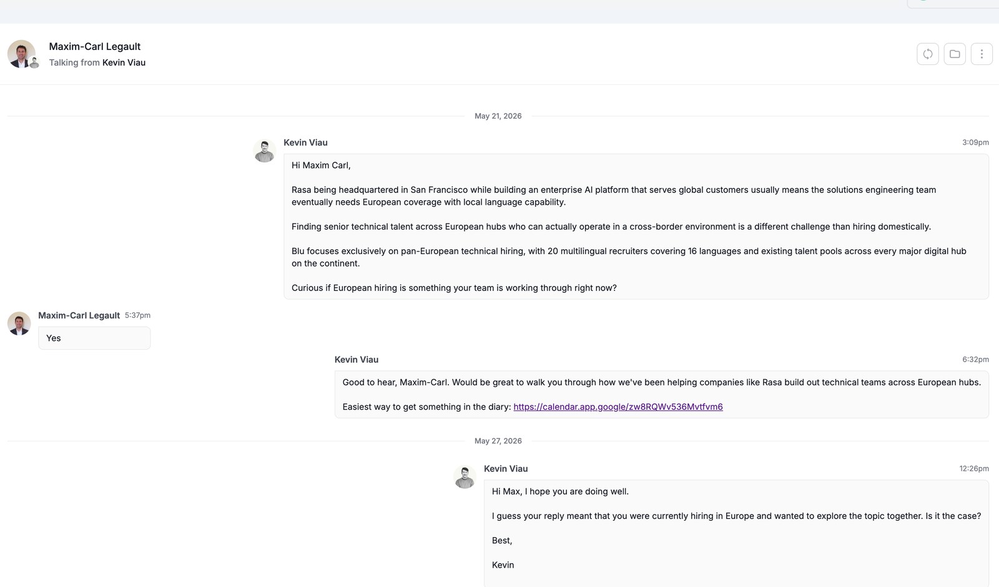This screenshot has height=587, width=999.
Task: Click the May 27, 2026 date divider
Action: pos(498,441)
